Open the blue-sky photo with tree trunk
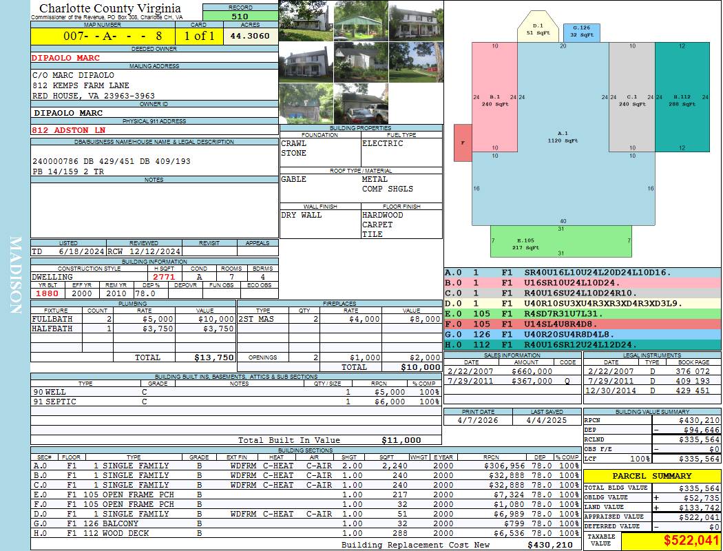The image size is (723, 551). [x=416, y=62]
